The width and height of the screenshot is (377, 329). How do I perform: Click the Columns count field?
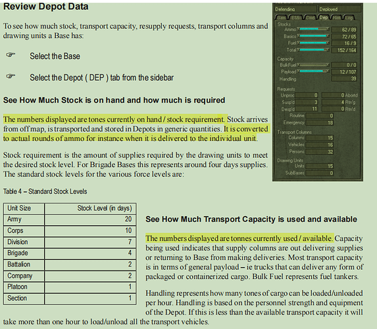tap(320, 138)
